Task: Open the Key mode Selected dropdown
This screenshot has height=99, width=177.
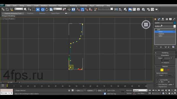Action: coord(140,90)
